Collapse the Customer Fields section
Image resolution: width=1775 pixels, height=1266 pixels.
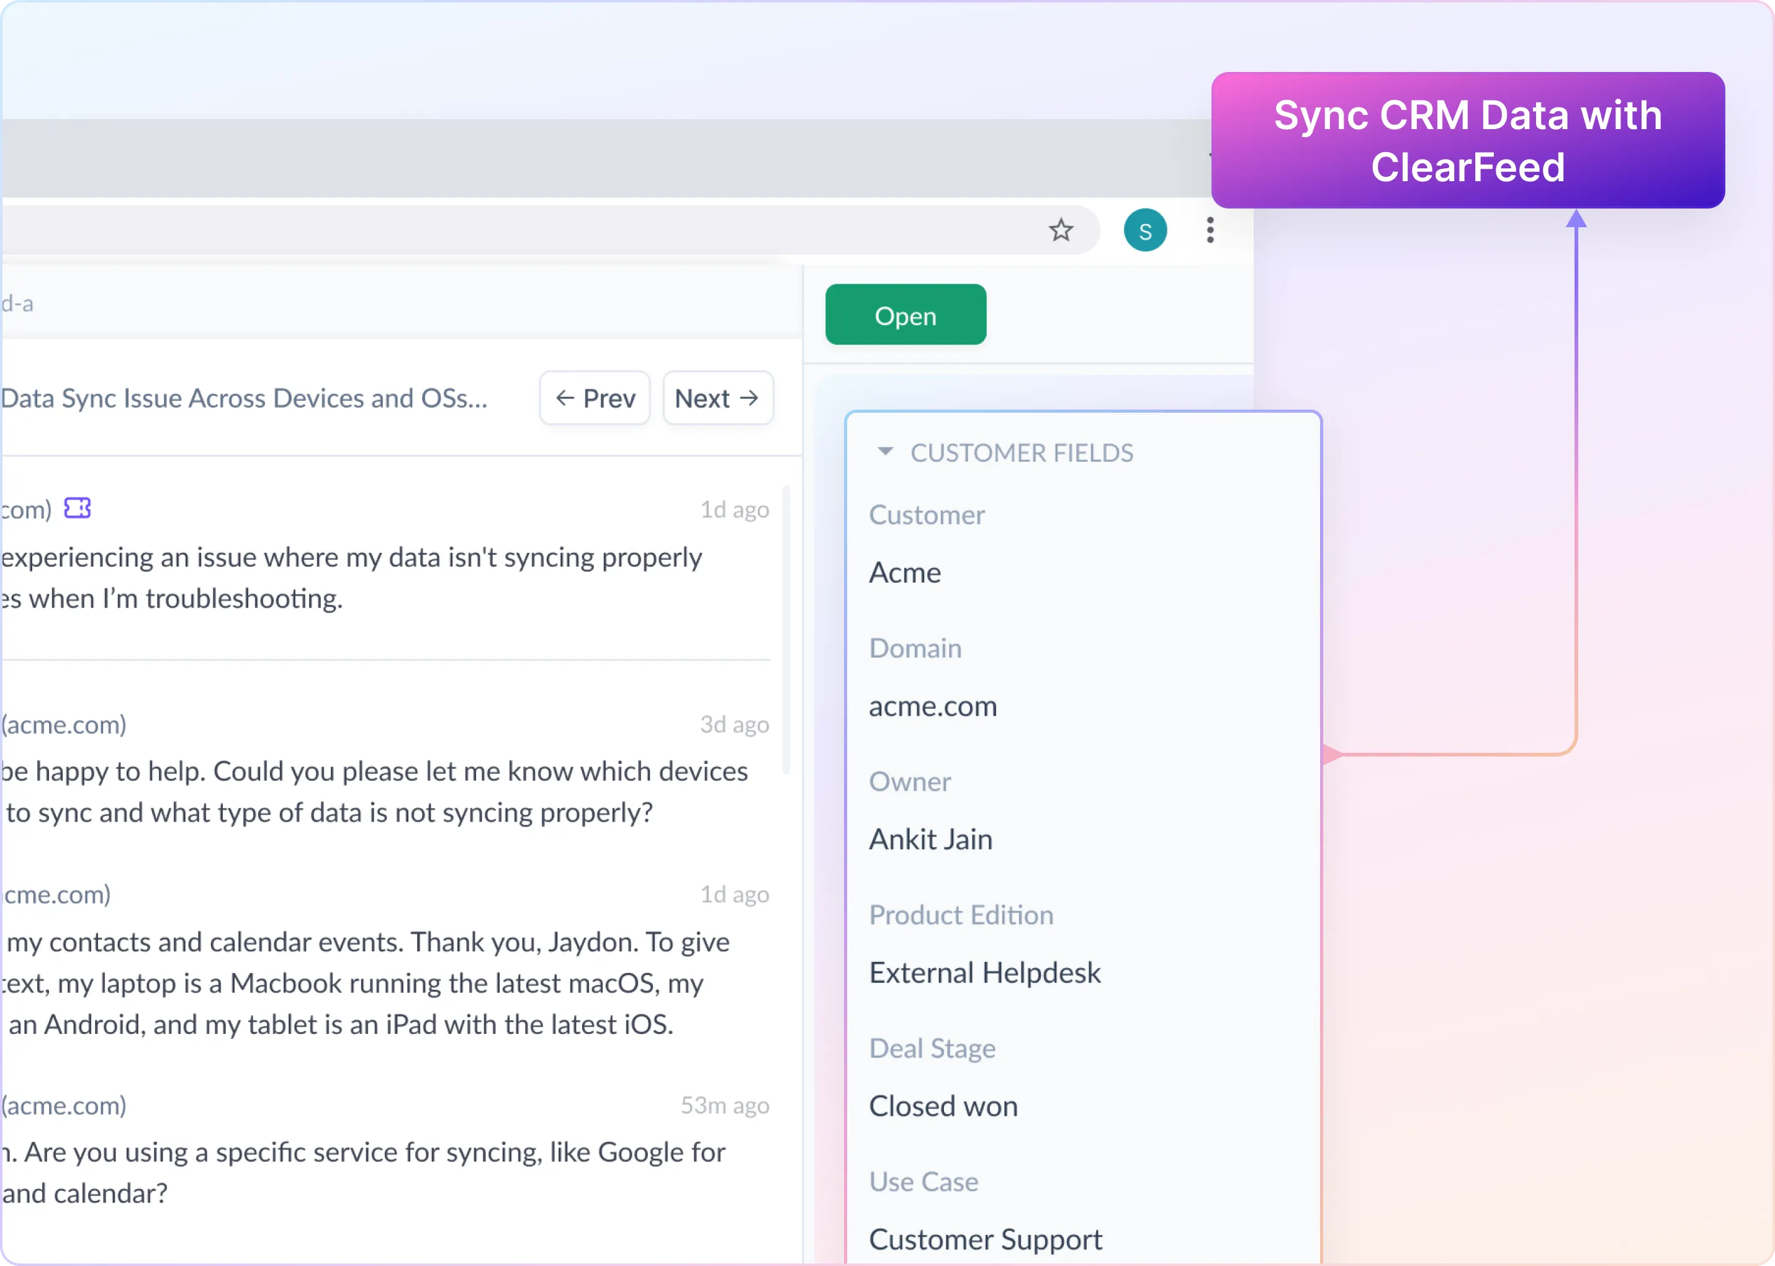[x=885, y=451]
